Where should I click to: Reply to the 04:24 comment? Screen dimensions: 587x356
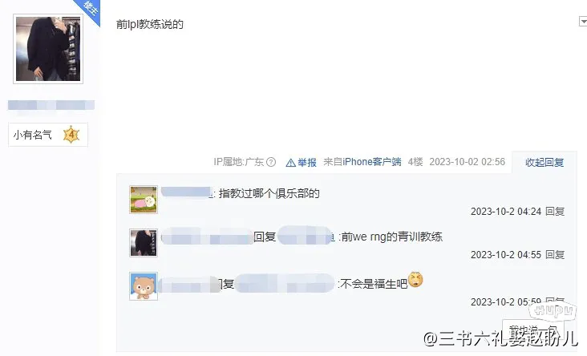click(555, 212)
